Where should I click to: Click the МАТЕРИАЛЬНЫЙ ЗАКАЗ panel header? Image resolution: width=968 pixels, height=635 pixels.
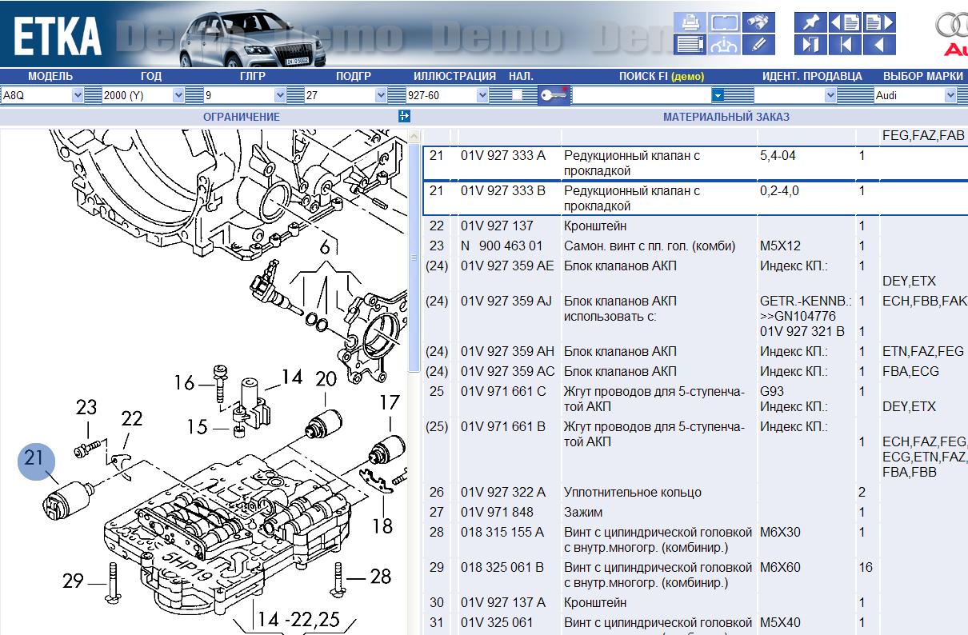[x=726, y=117]
